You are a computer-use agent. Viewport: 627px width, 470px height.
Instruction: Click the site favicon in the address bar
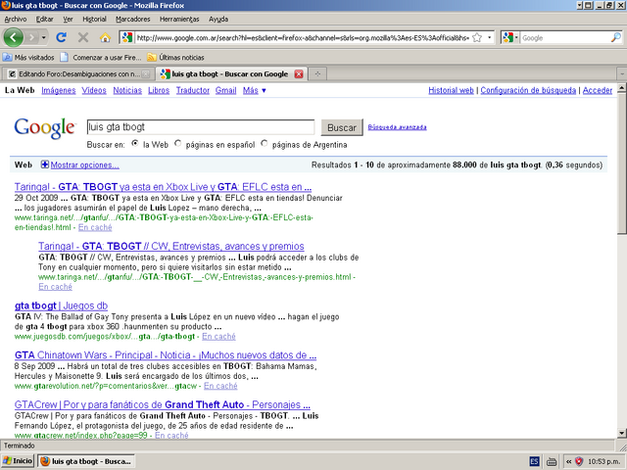[x=127, y=37]
